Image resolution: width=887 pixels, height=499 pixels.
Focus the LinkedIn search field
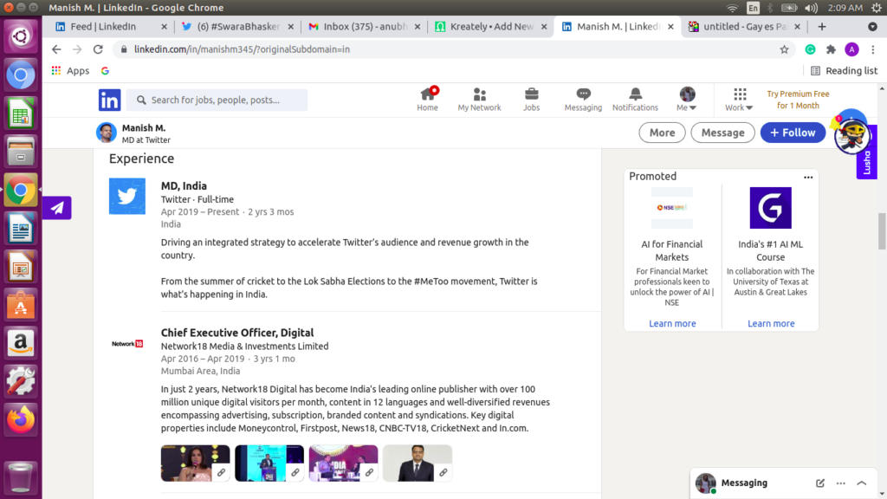217,100
